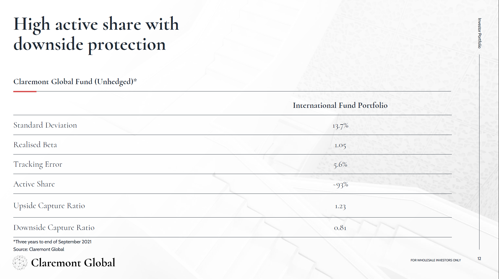This screenshot has width=499, height=279.
Task: Select the "Standard Deviation" row label
Action: pos(45,125)
